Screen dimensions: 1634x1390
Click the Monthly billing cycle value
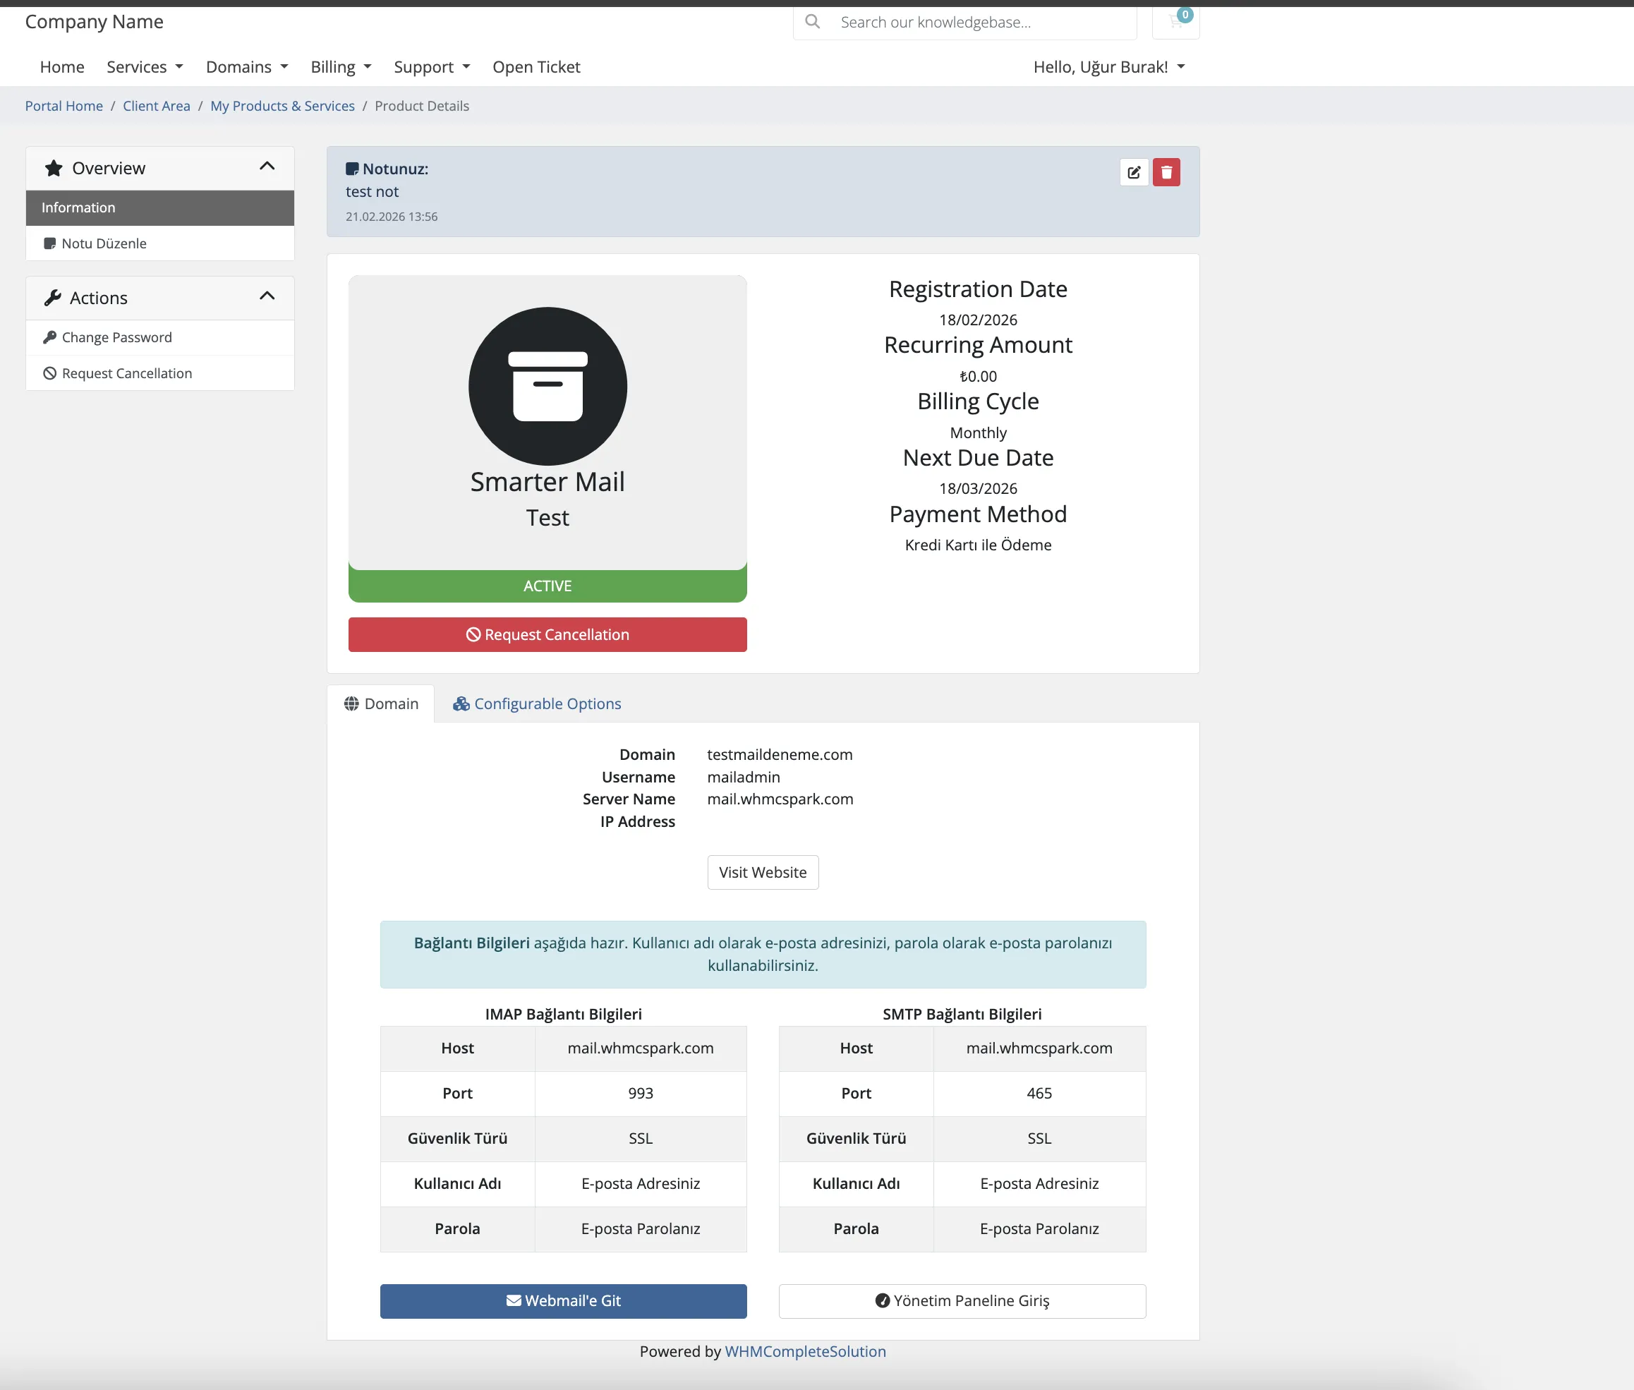pos(978,433)
